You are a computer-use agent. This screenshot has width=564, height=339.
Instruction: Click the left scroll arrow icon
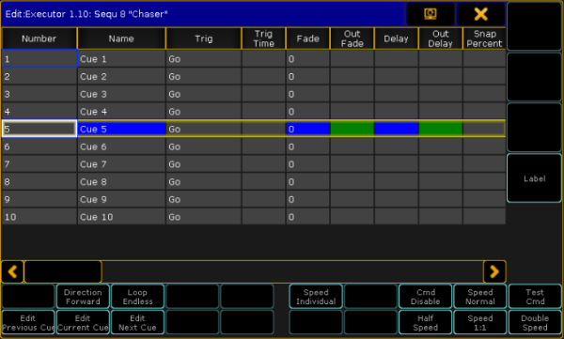click(x=12, y=271)
